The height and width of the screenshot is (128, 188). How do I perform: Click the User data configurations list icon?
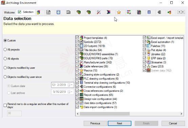click(x=81, y=103)
